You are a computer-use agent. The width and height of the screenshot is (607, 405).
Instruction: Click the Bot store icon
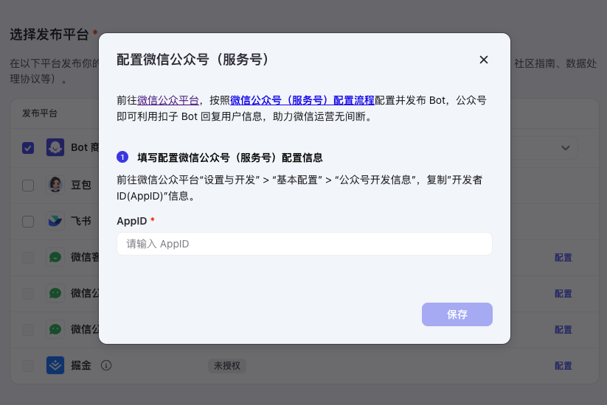[55, 147]
